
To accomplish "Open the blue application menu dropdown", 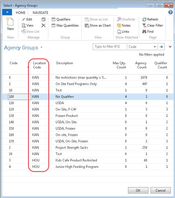I will click(x=7, y=12).
